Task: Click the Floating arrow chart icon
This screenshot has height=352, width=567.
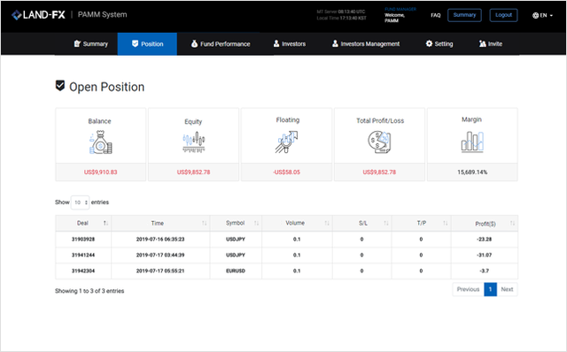Action: point(286,142)
